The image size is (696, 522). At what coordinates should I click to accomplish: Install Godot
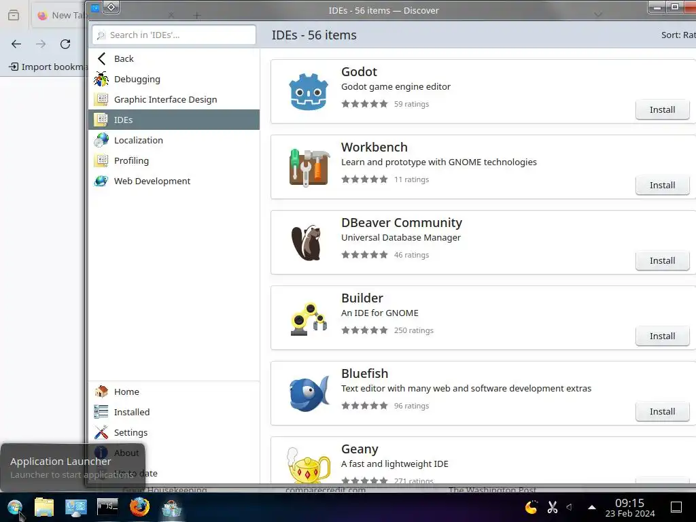[x=662, y=109]
